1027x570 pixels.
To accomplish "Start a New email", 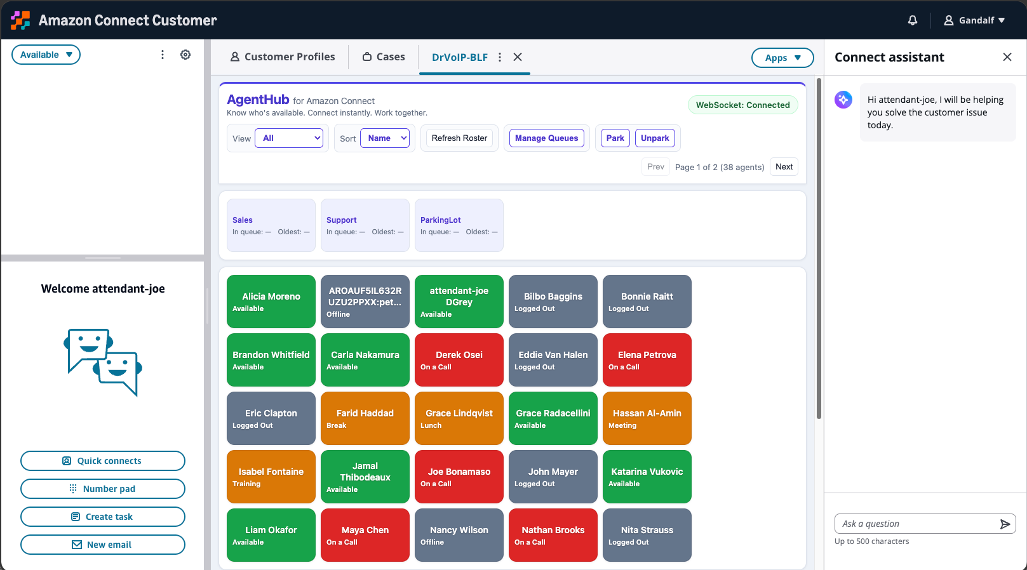I will (103, 545).
